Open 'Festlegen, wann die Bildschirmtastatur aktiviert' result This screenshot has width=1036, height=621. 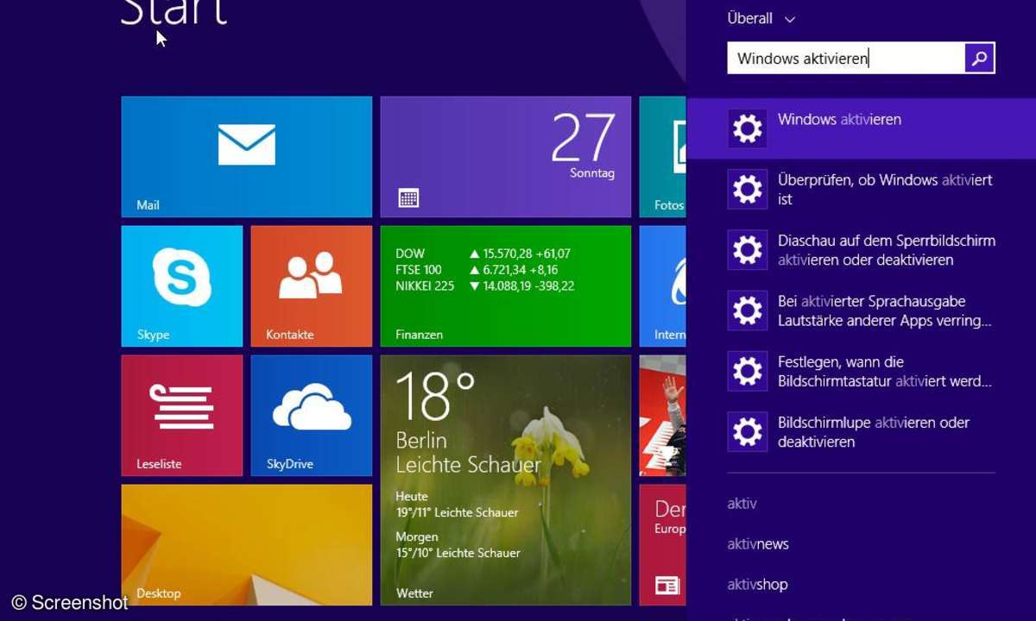tap(862, 371)
